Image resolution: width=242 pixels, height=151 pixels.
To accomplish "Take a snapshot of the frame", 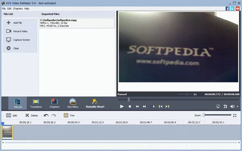I will 225,106.
